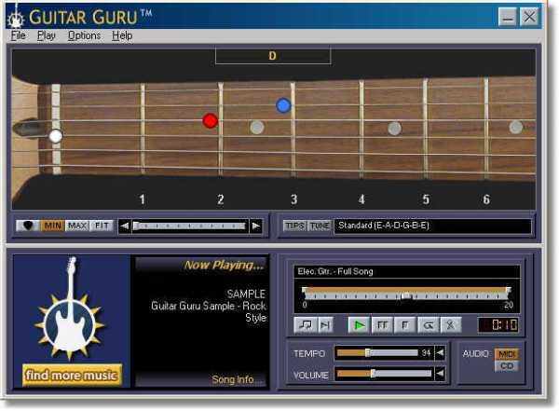Click the stop playback button
559x411 pixels.
[x=405, y=325]
